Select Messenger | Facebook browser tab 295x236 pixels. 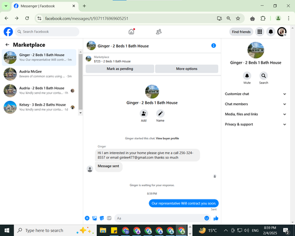point(44,6)
